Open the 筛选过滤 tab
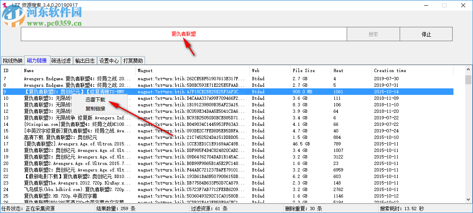The height and width of the screenshot is (213, 473). point(61,61)
